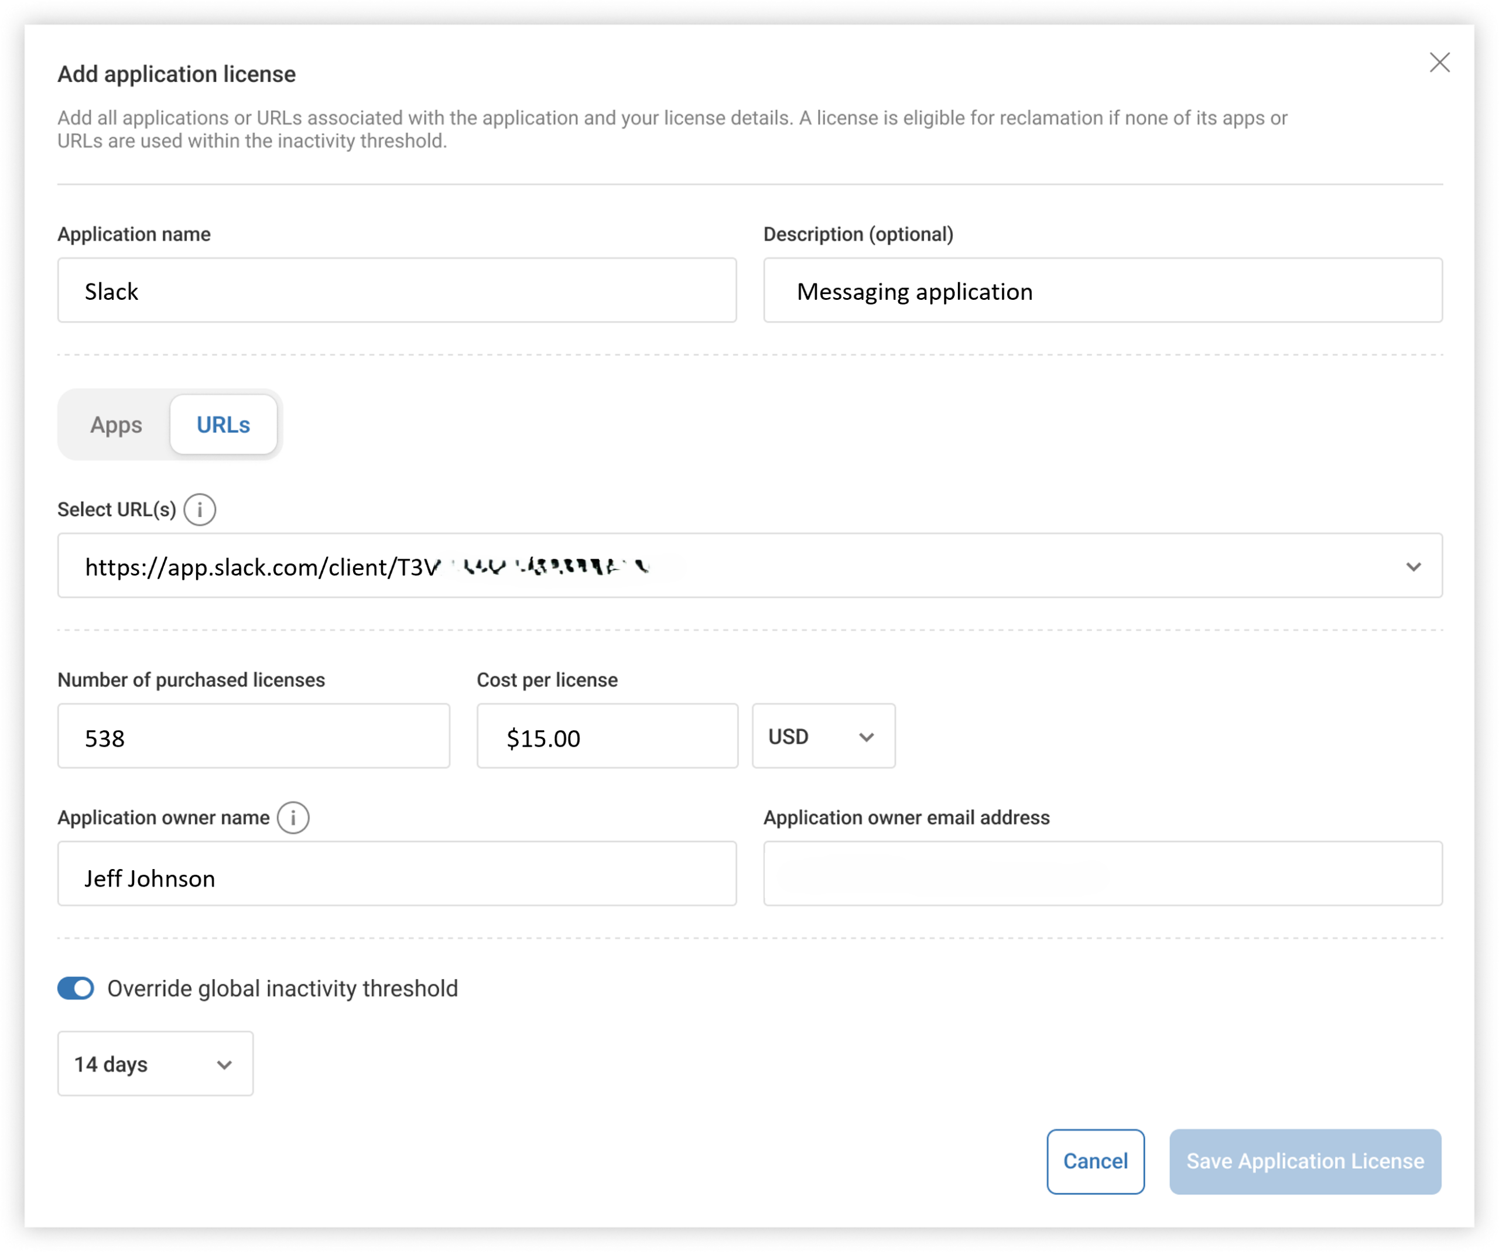Open the USD currency dropdown
Viewport: 1499px width, 1252px height.
point(822,736)
